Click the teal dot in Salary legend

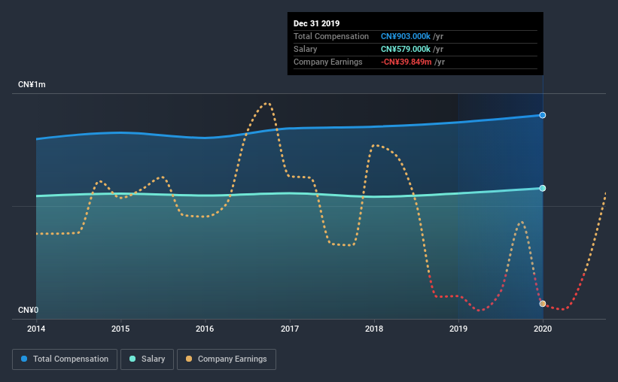tap(132, 359)
